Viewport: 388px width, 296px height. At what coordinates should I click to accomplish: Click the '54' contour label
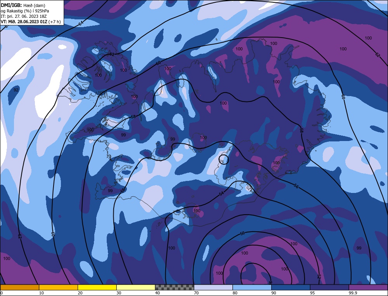(222, 193)
